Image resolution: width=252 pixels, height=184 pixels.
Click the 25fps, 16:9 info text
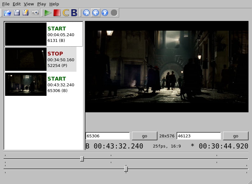[167, 146]
